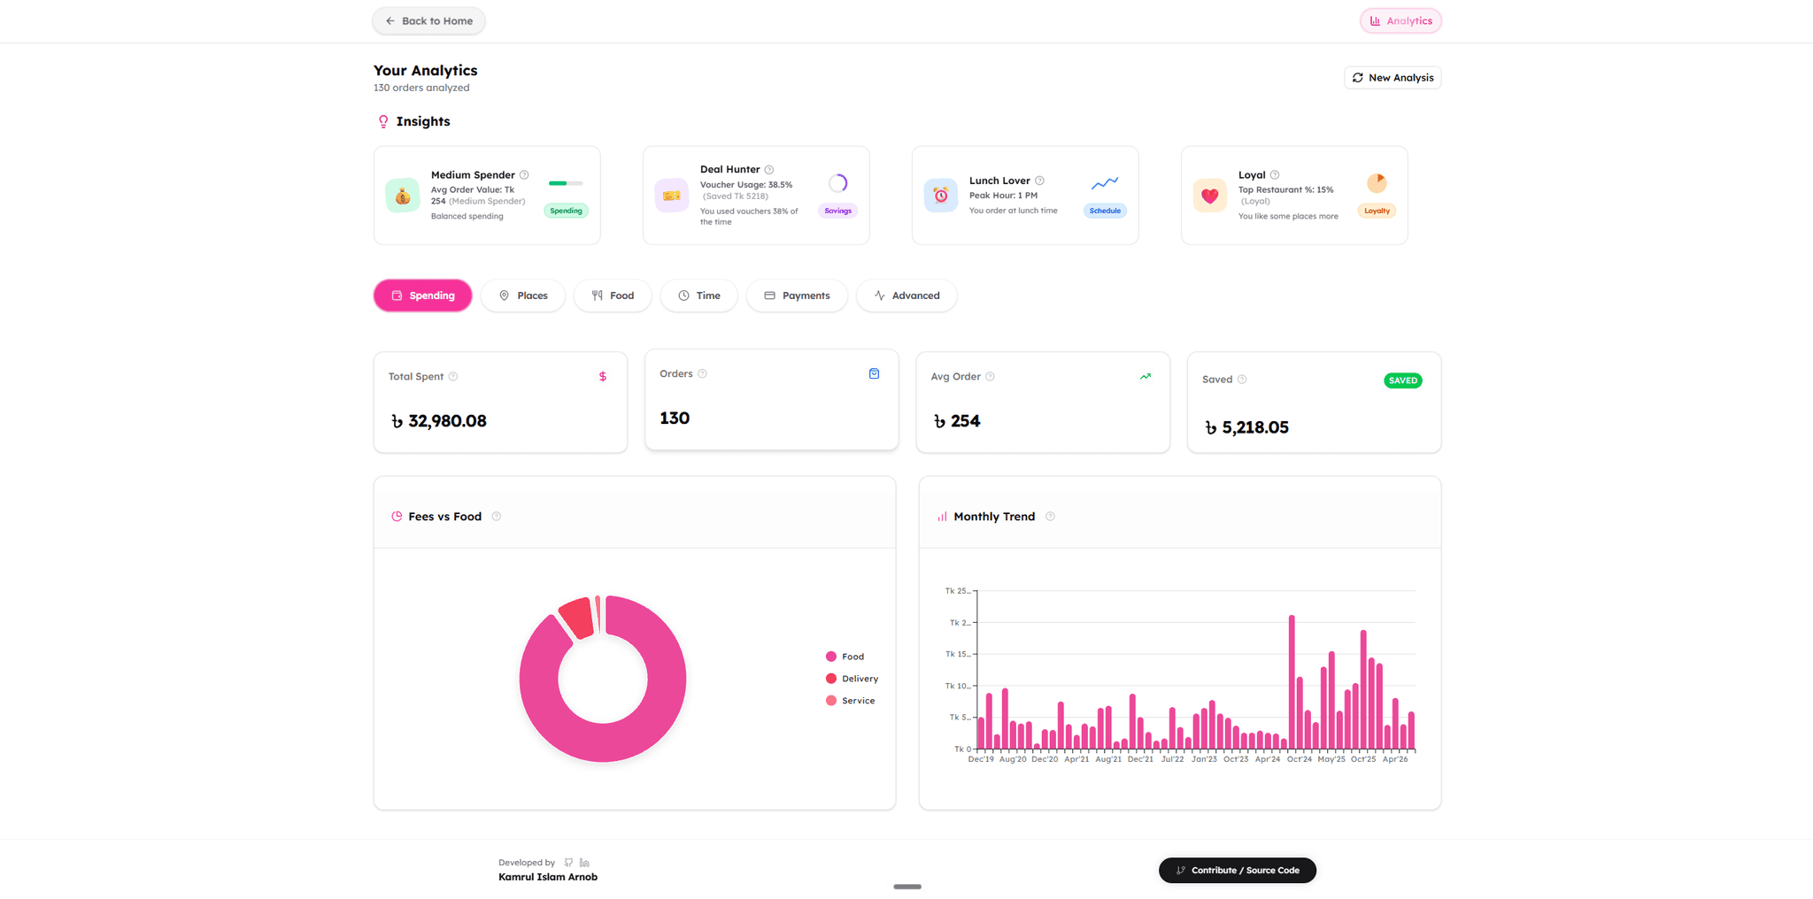This screenshot has width=1813, height=899.
Task: Click the Loyalty badge on Loyal card
Action: [x=1377, y=211]
